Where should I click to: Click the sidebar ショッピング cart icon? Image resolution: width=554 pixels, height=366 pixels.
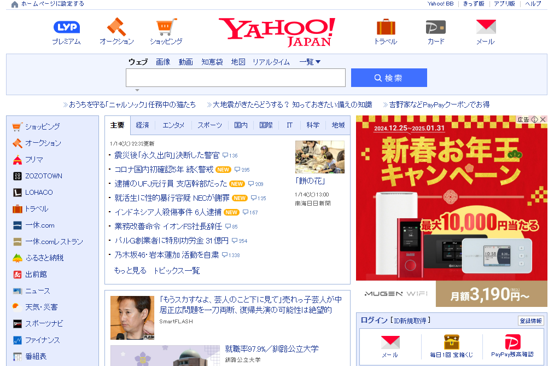coord(18,126)
